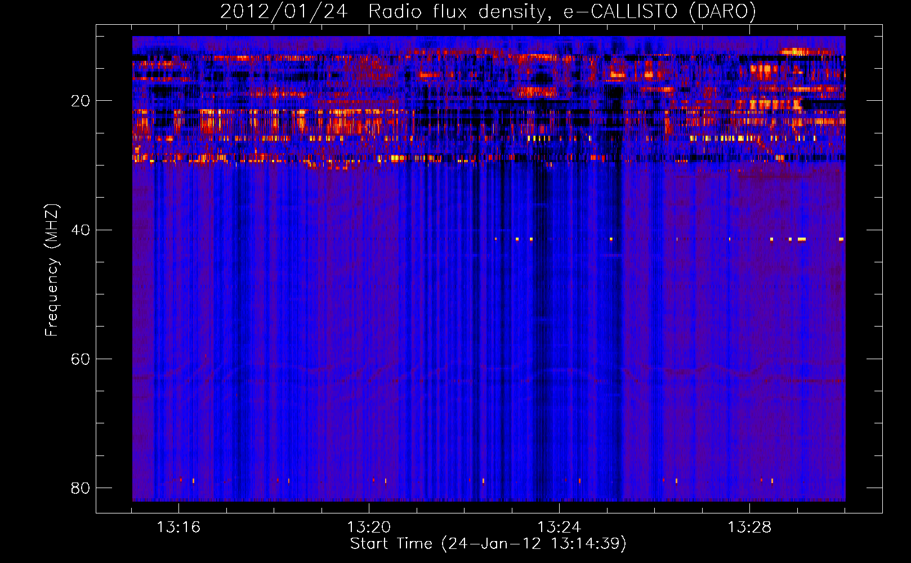
Task: Click the 40 MHz frequency tick label
Action: (x=81, y=230)
